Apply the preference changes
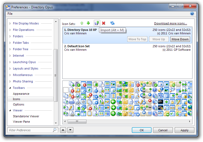203x142 pixels. tap(184, 130)
